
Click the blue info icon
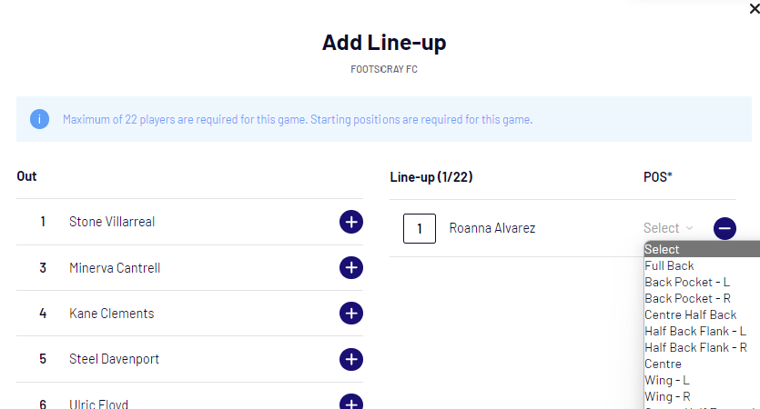(x=39, y=119)
